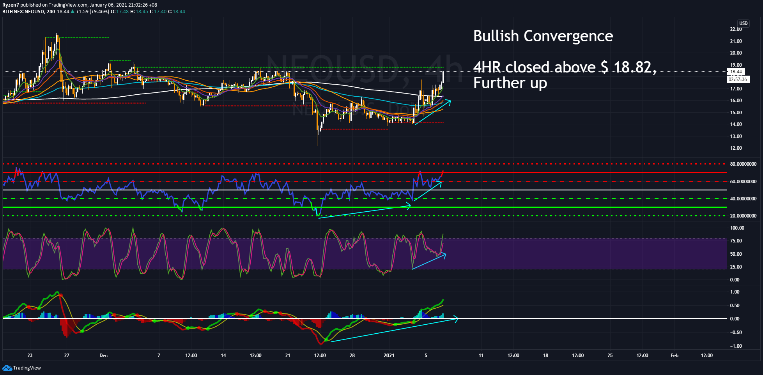
Task: Click the '23' date label on time axis
Action: (30, 356)
